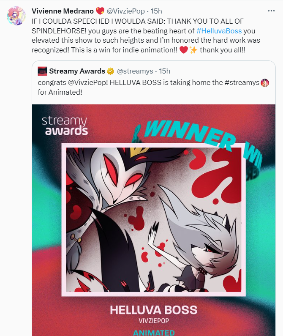
Task: Click the heart emoji next to Vivienne Medrano
Action: (x=100, y=11)
